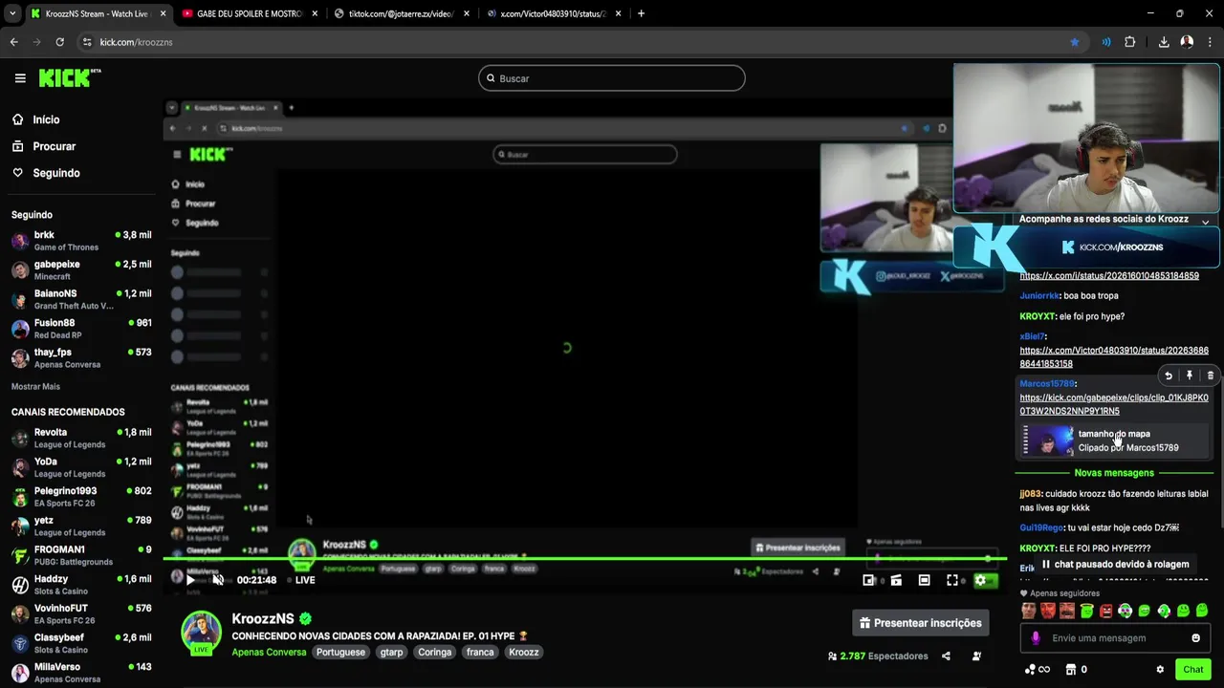This screenshot has height=688, width=1224.
Task: Switch to x.com Victor04803910 tab
Action: (553, 13)
